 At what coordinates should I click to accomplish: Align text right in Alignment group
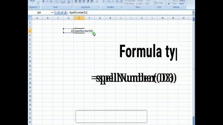tap(84, 1)
